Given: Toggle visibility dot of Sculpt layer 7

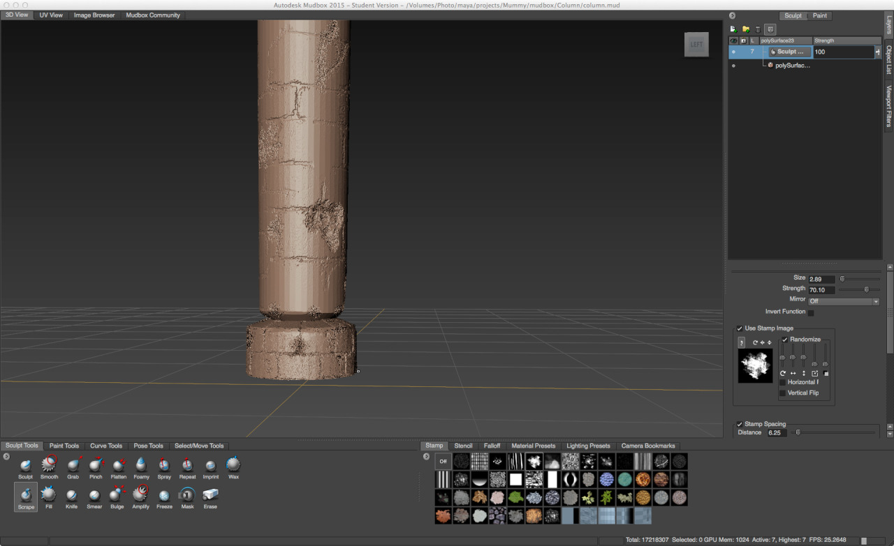Looking at the screenshot, I should point(733,52).
